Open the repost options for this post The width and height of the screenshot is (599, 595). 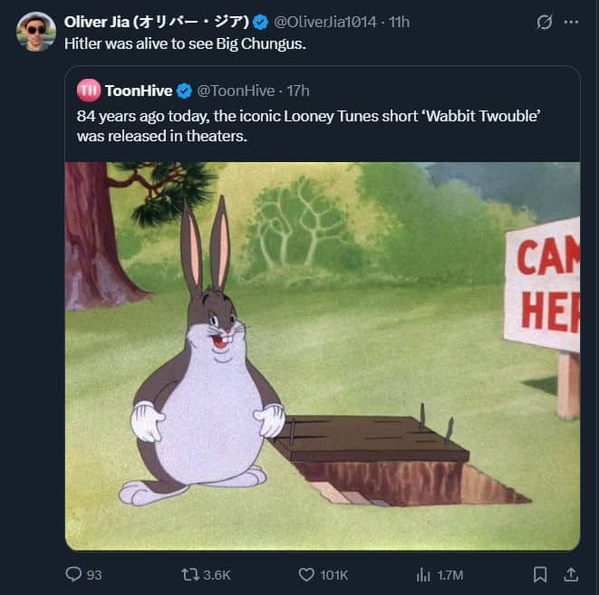tap(190, 574)
